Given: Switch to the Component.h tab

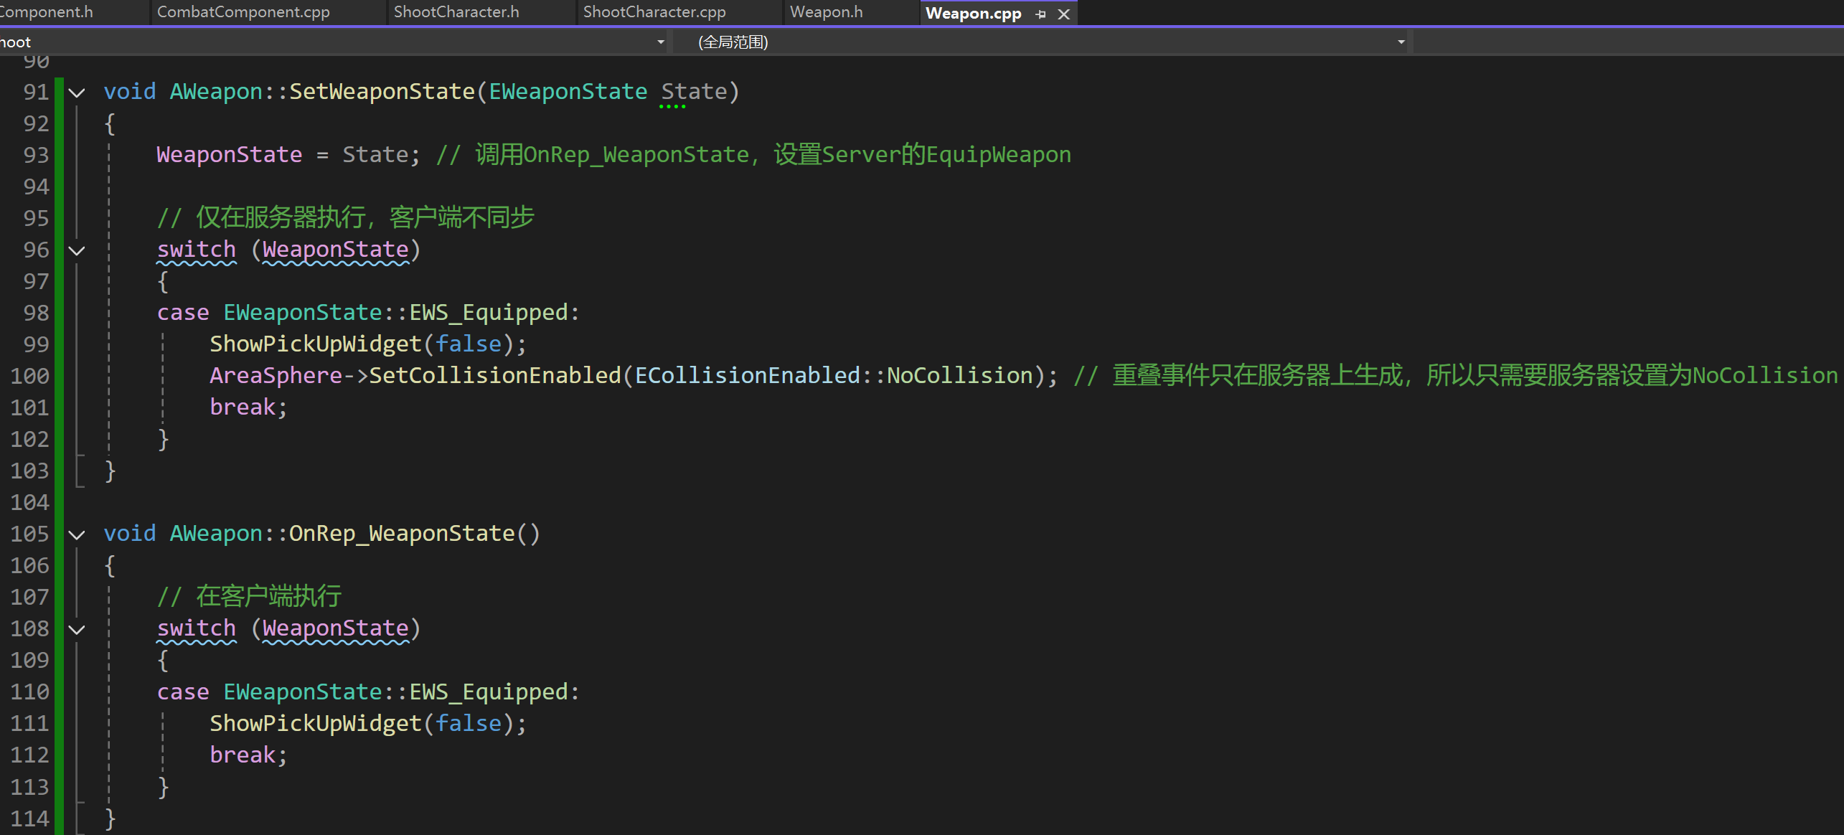Looking at the screenshot, I should [x=47, y=12].
